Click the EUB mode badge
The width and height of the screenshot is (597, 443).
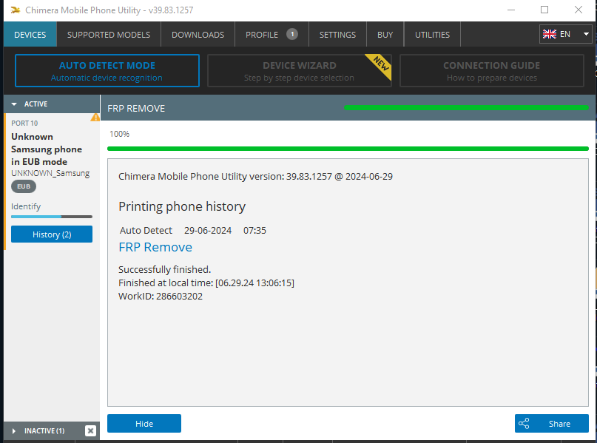(24, 186)
